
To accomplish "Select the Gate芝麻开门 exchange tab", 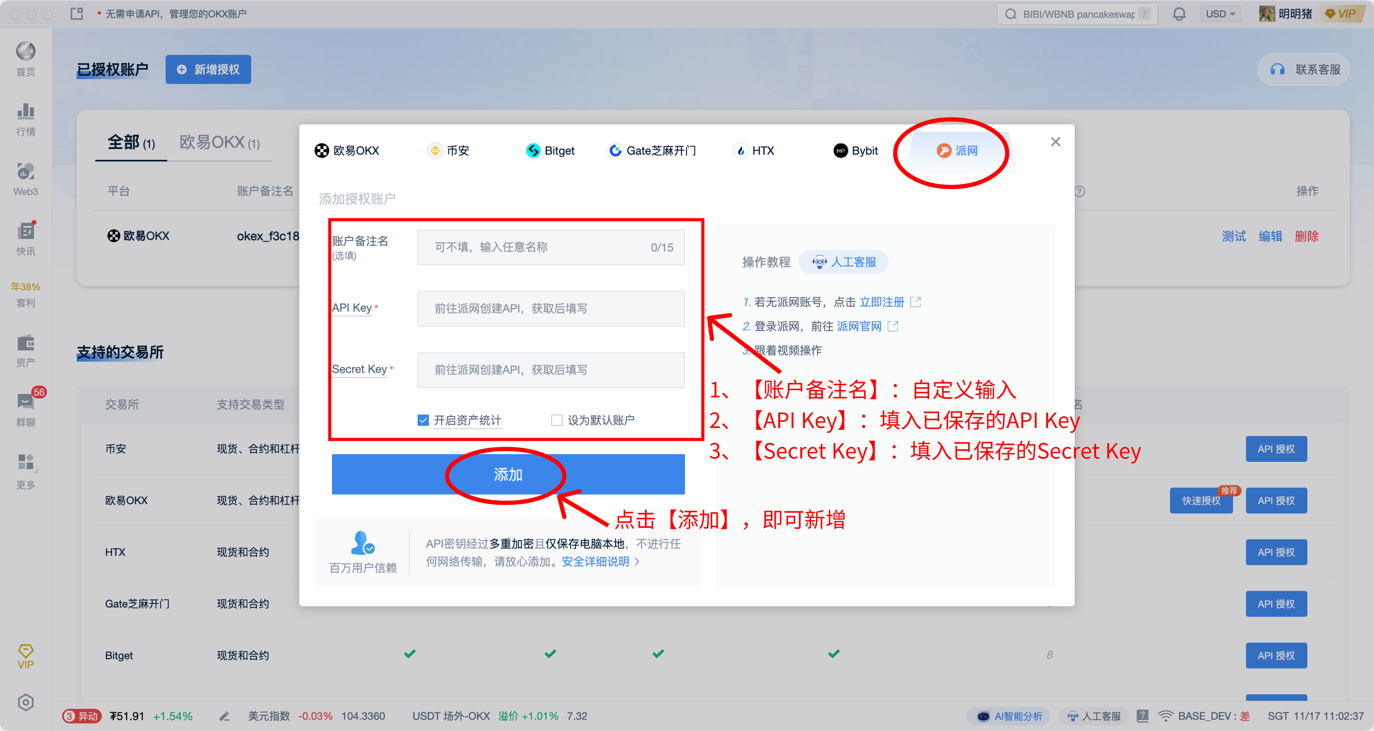I will 652,151.
